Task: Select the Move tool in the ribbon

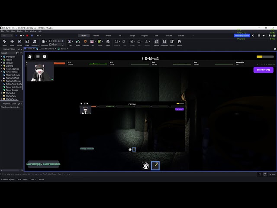Action: (12, 42)
